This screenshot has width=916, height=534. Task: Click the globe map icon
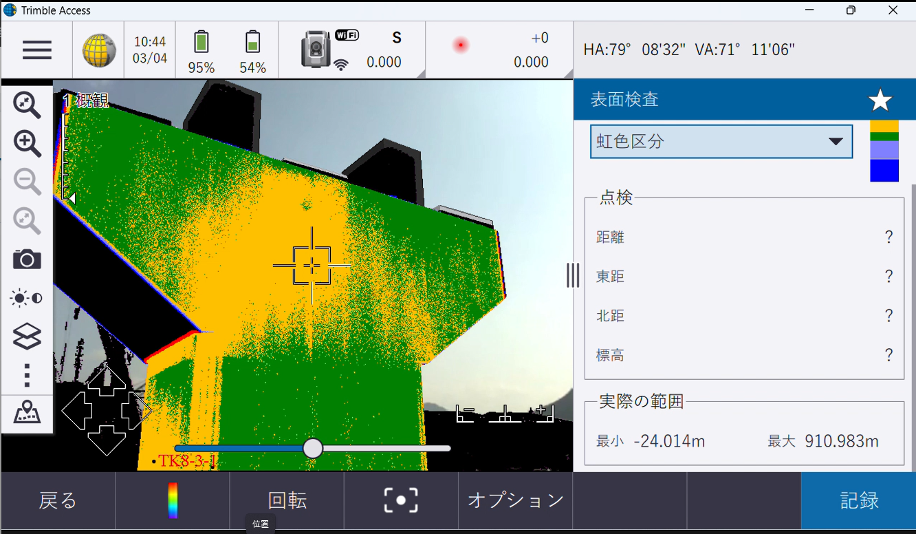(x=99, y=50)
